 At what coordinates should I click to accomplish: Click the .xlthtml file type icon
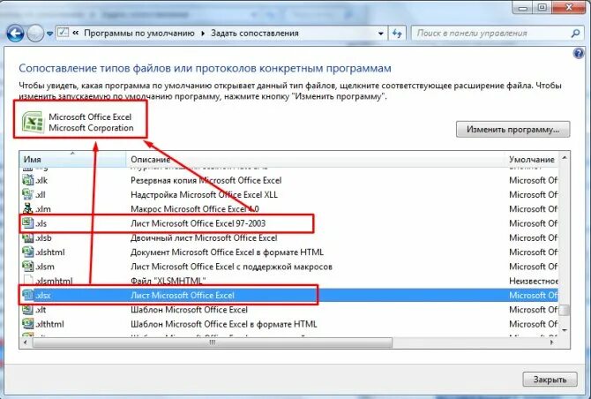[x=28, y=324]
